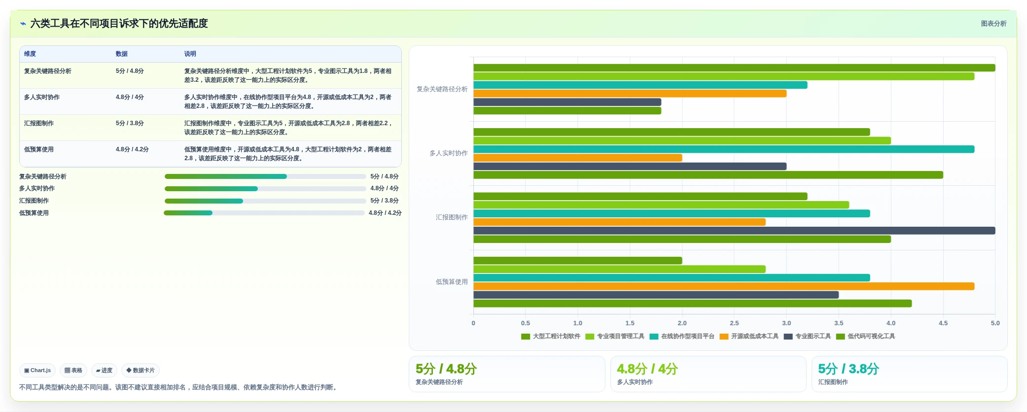Screen dimensions: 1027x412
Task: Toggle the 大型工程计划软件 legend entry
Action: (551, 336)
